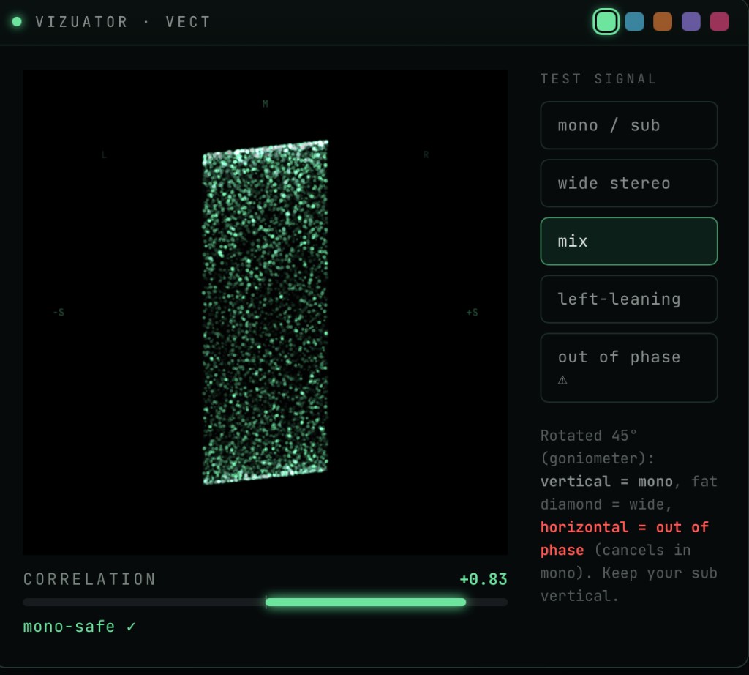Click the +0.83 correlation value
This screenshot has width=749, height=675.
pyautogui.click(x=483, y=579)
